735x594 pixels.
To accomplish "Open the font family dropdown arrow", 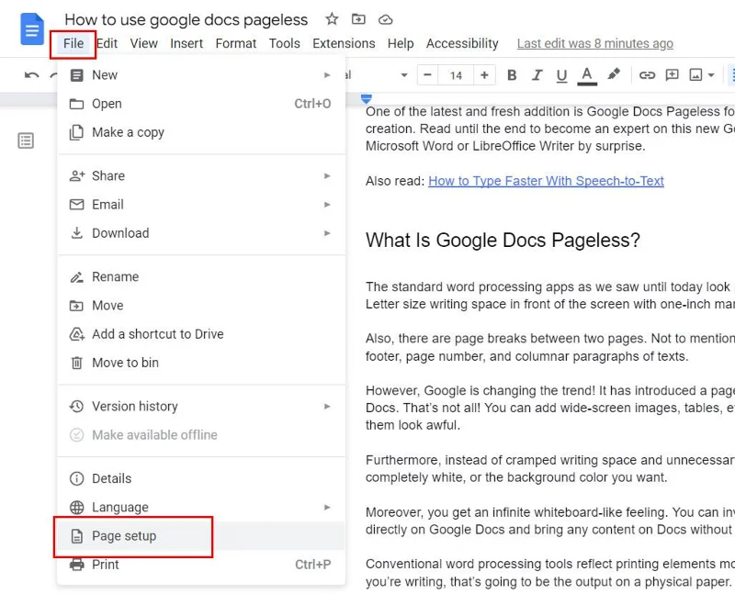I will (x=403, y=75).
